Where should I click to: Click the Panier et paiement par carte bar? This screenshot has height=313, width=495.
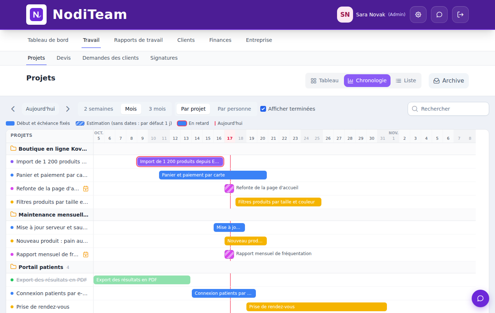213,175
